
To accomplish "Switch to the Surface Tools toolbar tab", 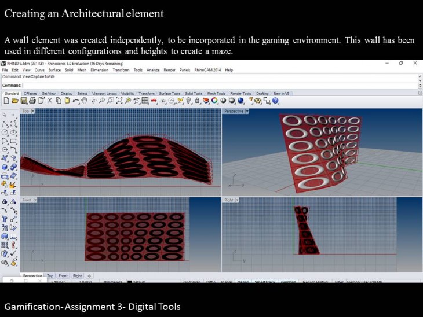I will (x=170, y=93).
